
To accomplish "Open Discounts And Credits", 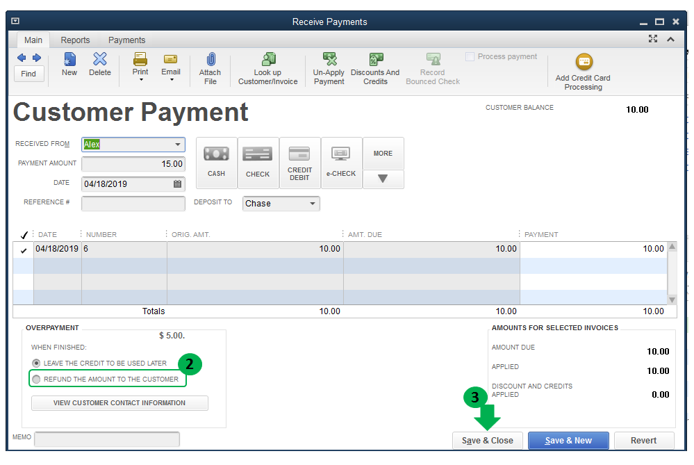I will 375,69.
